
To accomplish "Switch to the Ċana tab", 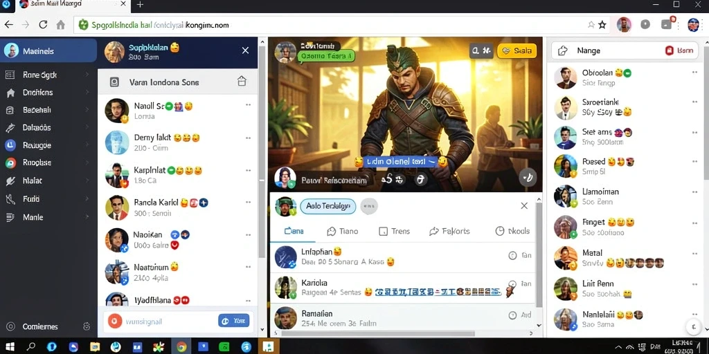I will click(x=294, y=231).
